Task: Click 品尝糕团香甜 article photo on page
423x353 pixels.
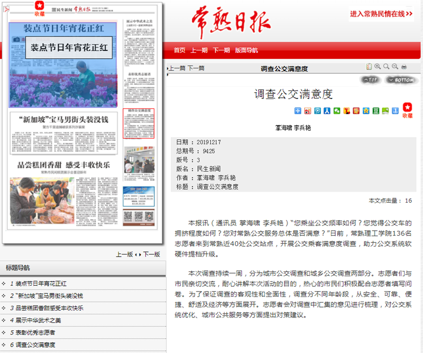Action: tap(42, 201)
